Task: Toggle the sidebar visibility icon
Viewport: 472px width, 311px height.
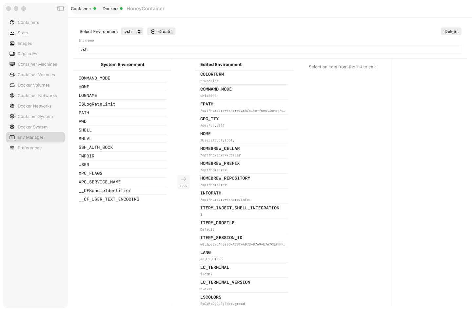Action: [60, 9]
